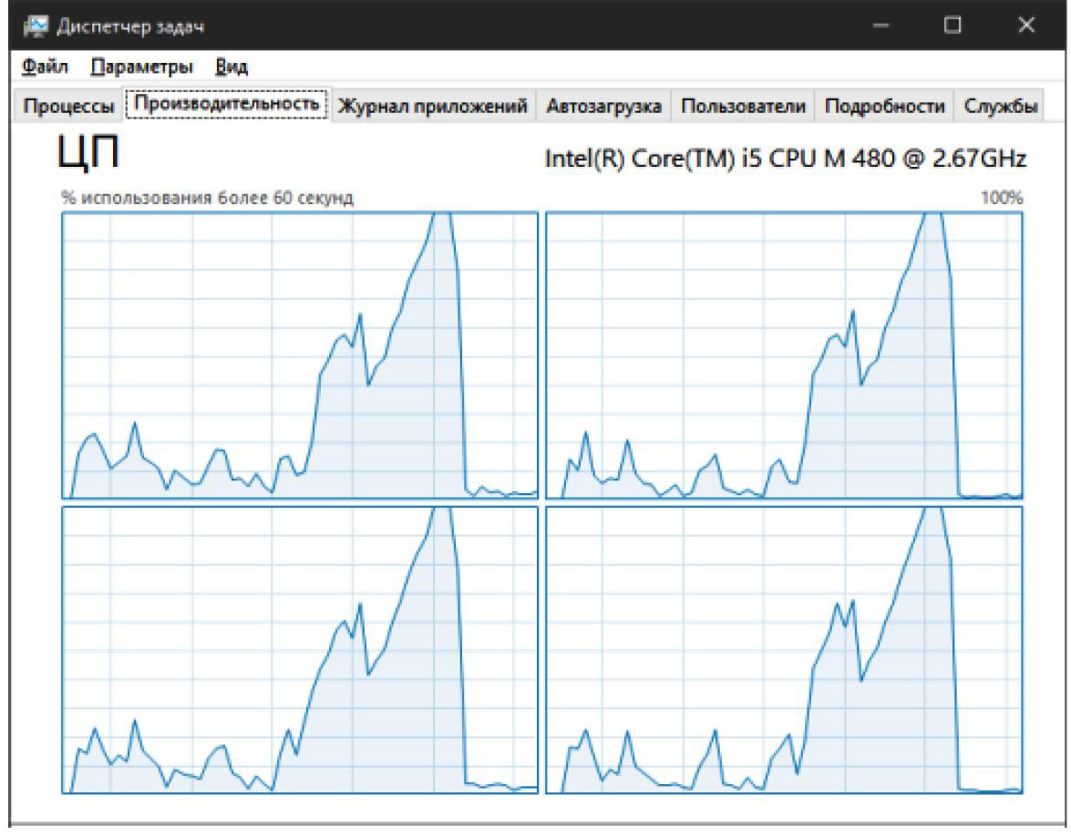Click the ЦП heading

click(x=88, y=154)
